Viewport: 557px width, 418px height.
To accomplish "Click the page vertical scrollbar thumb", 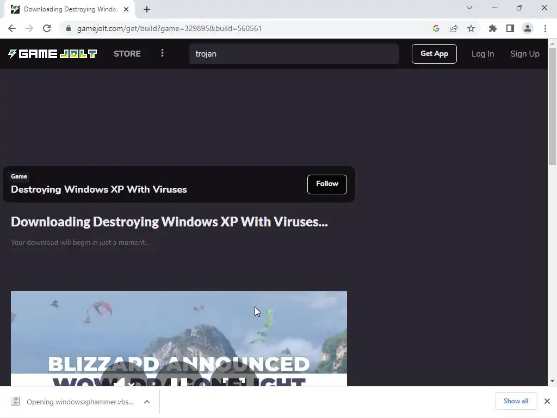I will coord(552,106).
